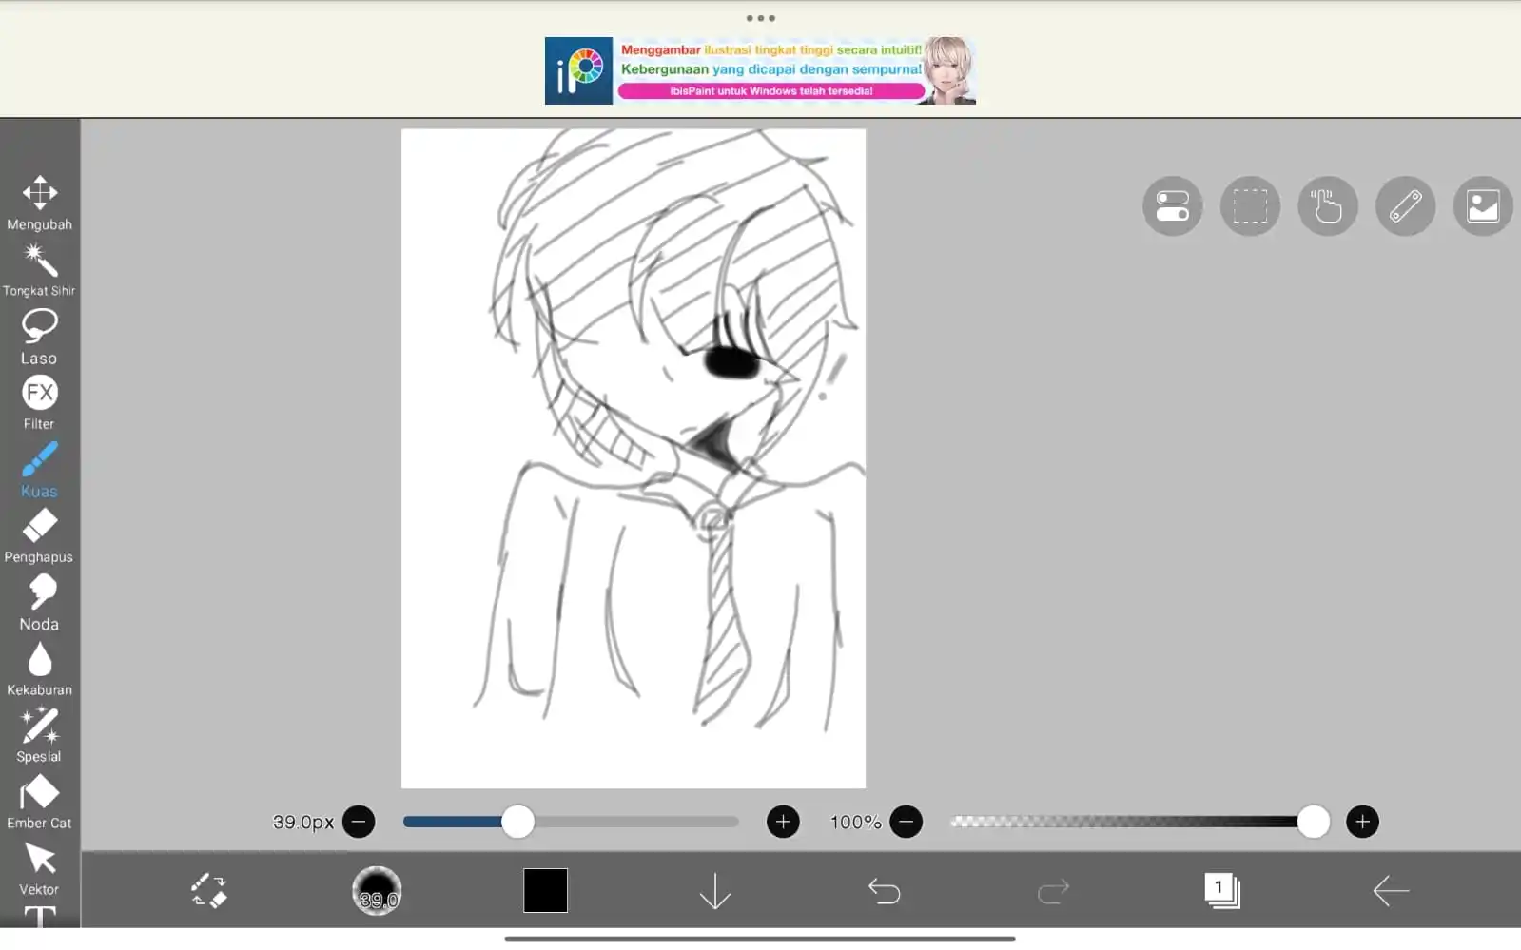Redo the stroke with the greyed-out redo arrow
1521x950 pixels.
point(1053,891)
